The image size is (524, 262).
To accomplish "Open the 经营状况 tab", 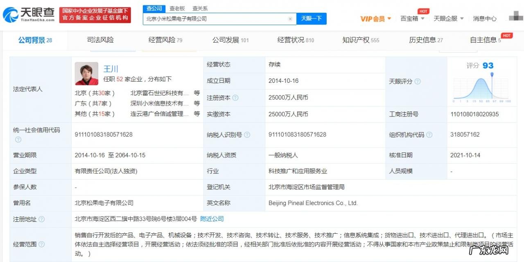I will (x=292, y=41).
